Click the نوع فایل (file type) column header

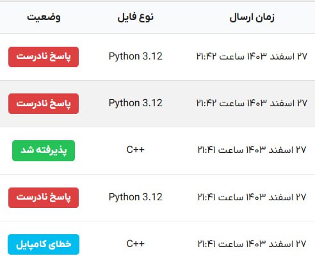point(135,17)
